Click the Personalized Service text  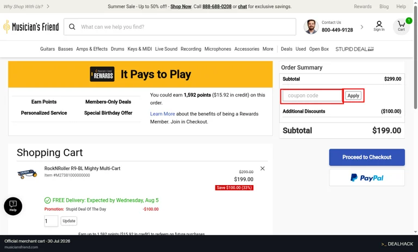click(44, 113)
